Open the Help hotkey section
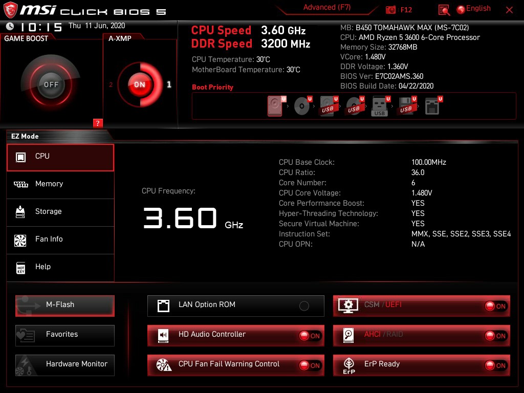The width and height of the screenshot is (524, 393). click(60, 268)
